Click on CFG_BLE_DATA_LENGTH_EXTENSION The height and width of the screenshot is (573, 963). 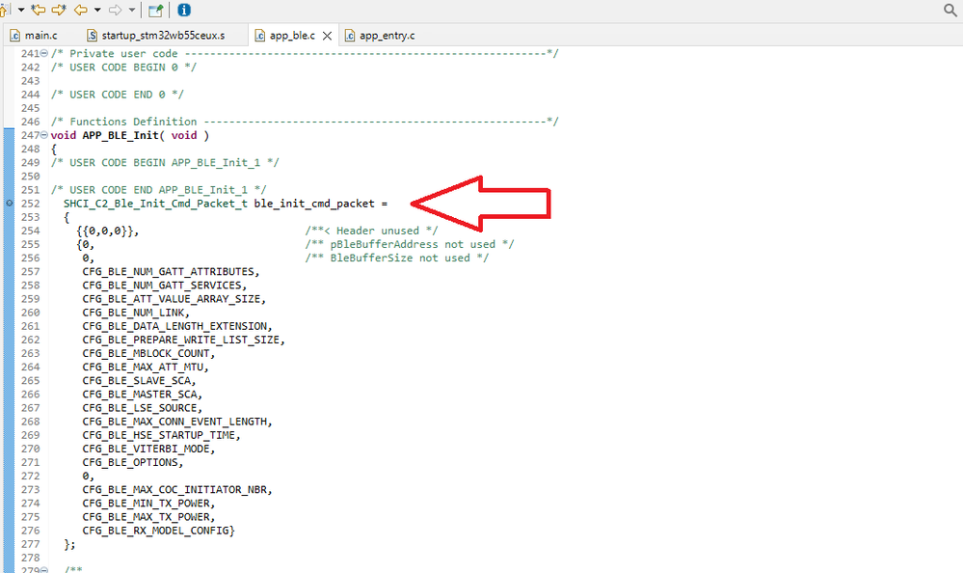(174, 326)
